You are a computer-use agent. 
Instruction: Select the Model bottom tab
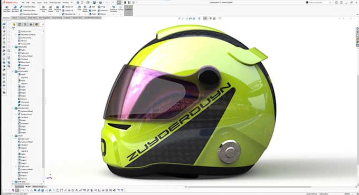(28, 187)
